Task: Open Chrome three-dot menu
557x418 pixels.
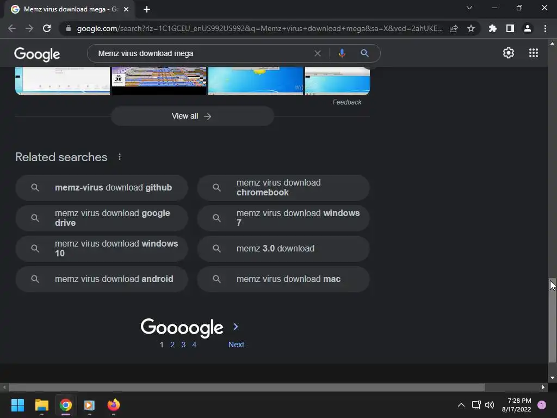Action: (545, 28)
